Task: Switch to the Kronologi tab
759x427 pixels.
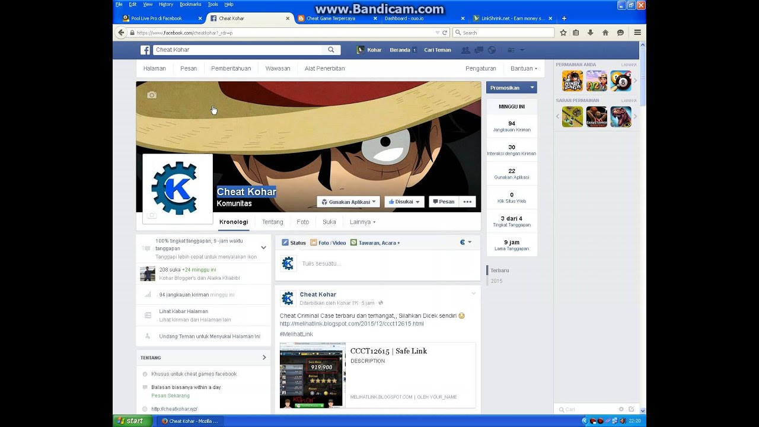Action: tap(234, 222)
